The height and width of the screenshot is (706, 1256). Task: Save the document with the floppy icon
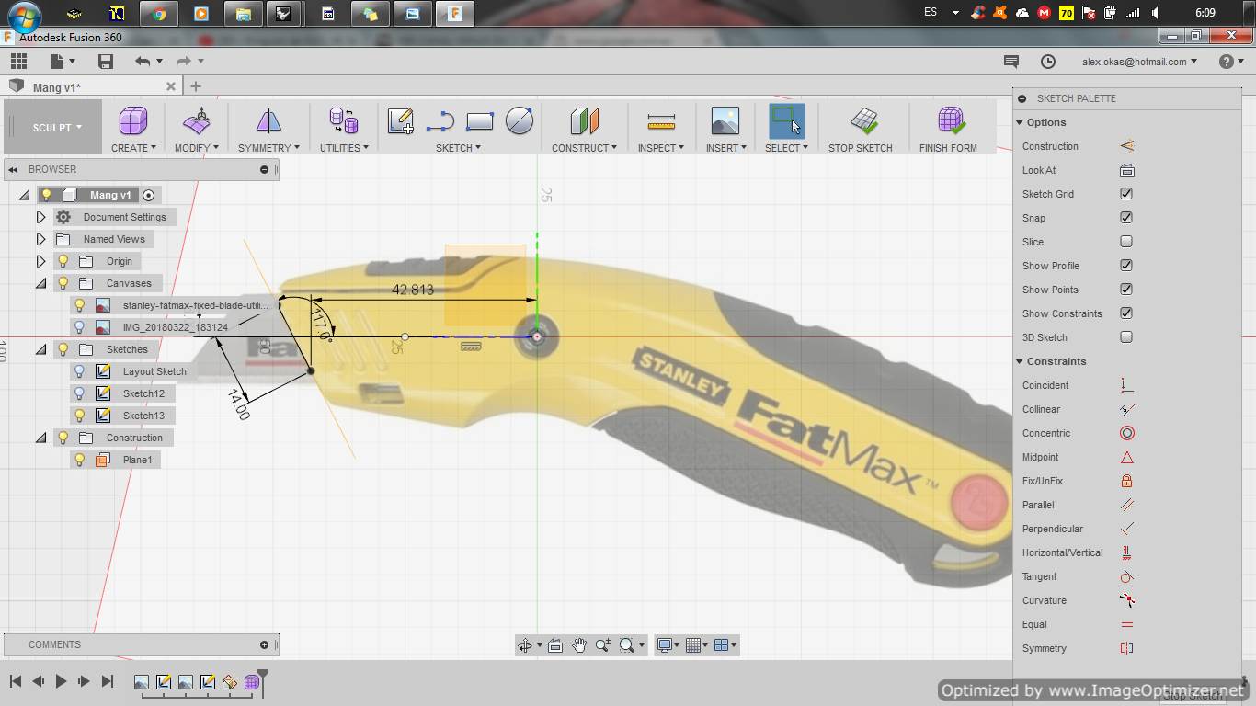click(x=106, y=62)
